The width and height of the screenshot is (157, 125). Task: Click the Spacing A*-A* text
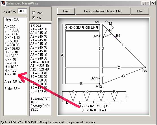click(40, 99)
